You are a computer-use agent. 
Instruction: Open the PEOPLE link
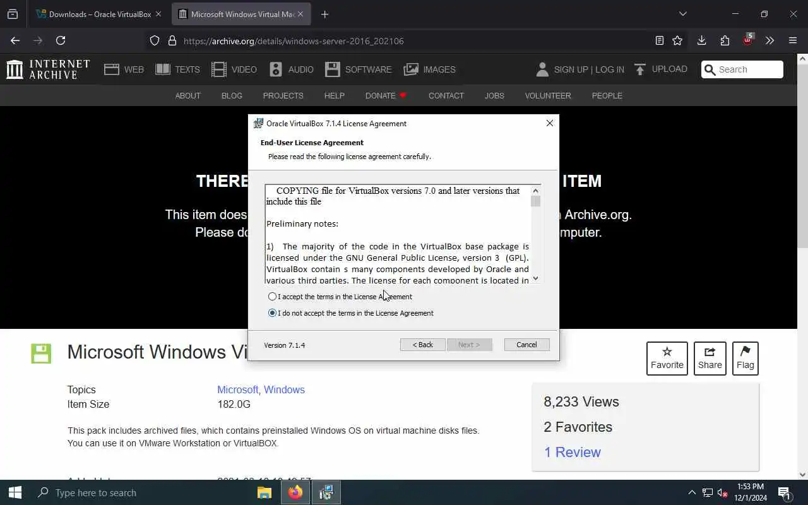click(x=607, y=96)
